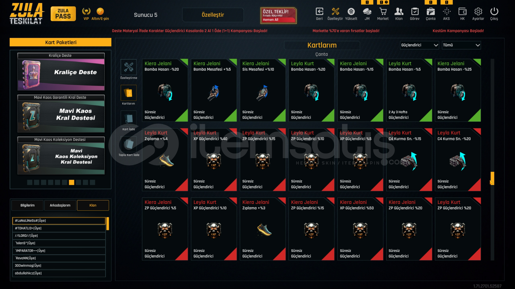Select the first card pack page indicator
The image size is (515, 289).
click(30, 182)
